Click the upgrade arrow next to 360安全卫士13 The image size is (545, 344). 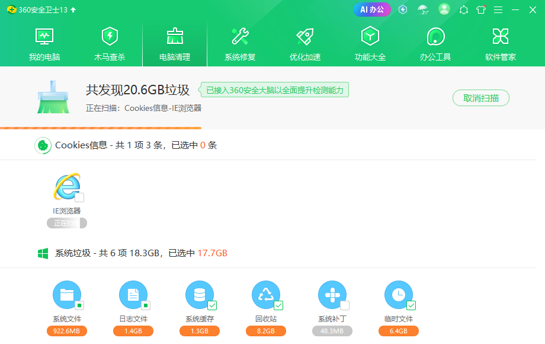tap(73, 10)
